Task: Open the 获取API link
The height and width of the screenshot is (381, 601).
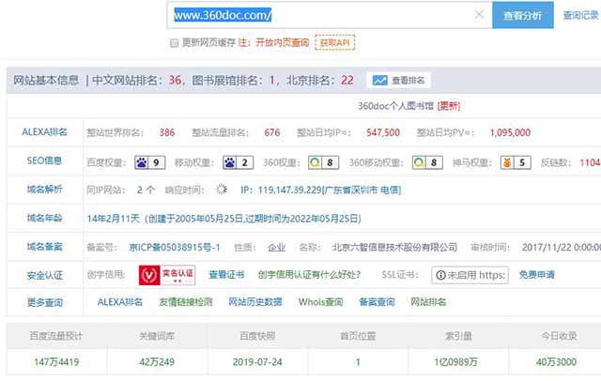Action: point(335,43)
